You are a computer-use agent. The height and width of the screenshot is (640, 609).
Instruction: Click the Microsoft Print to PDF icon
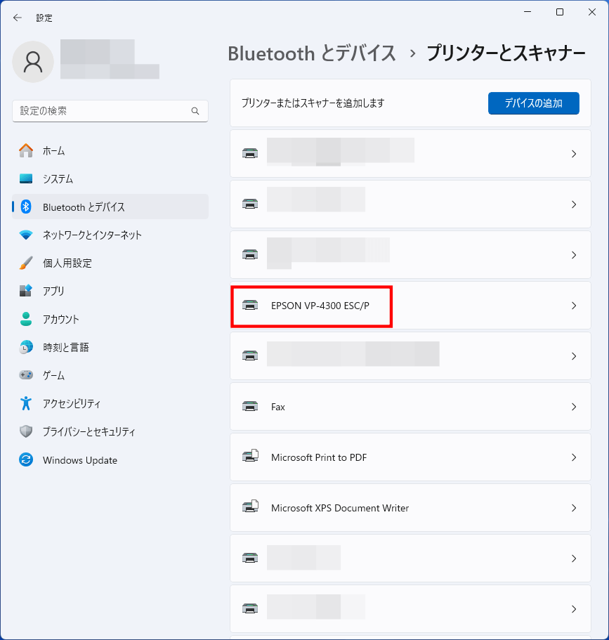[250, 457]
